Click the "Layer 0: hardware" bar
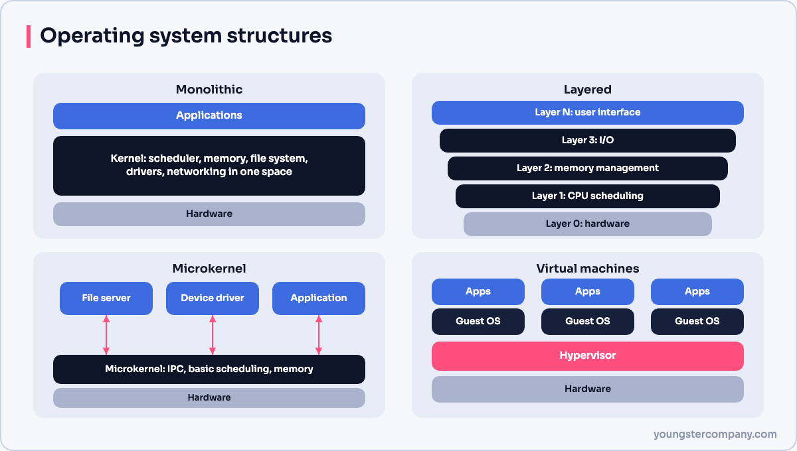Image resolution: width=797 pixels, height=451 pixels. (588, 224)
